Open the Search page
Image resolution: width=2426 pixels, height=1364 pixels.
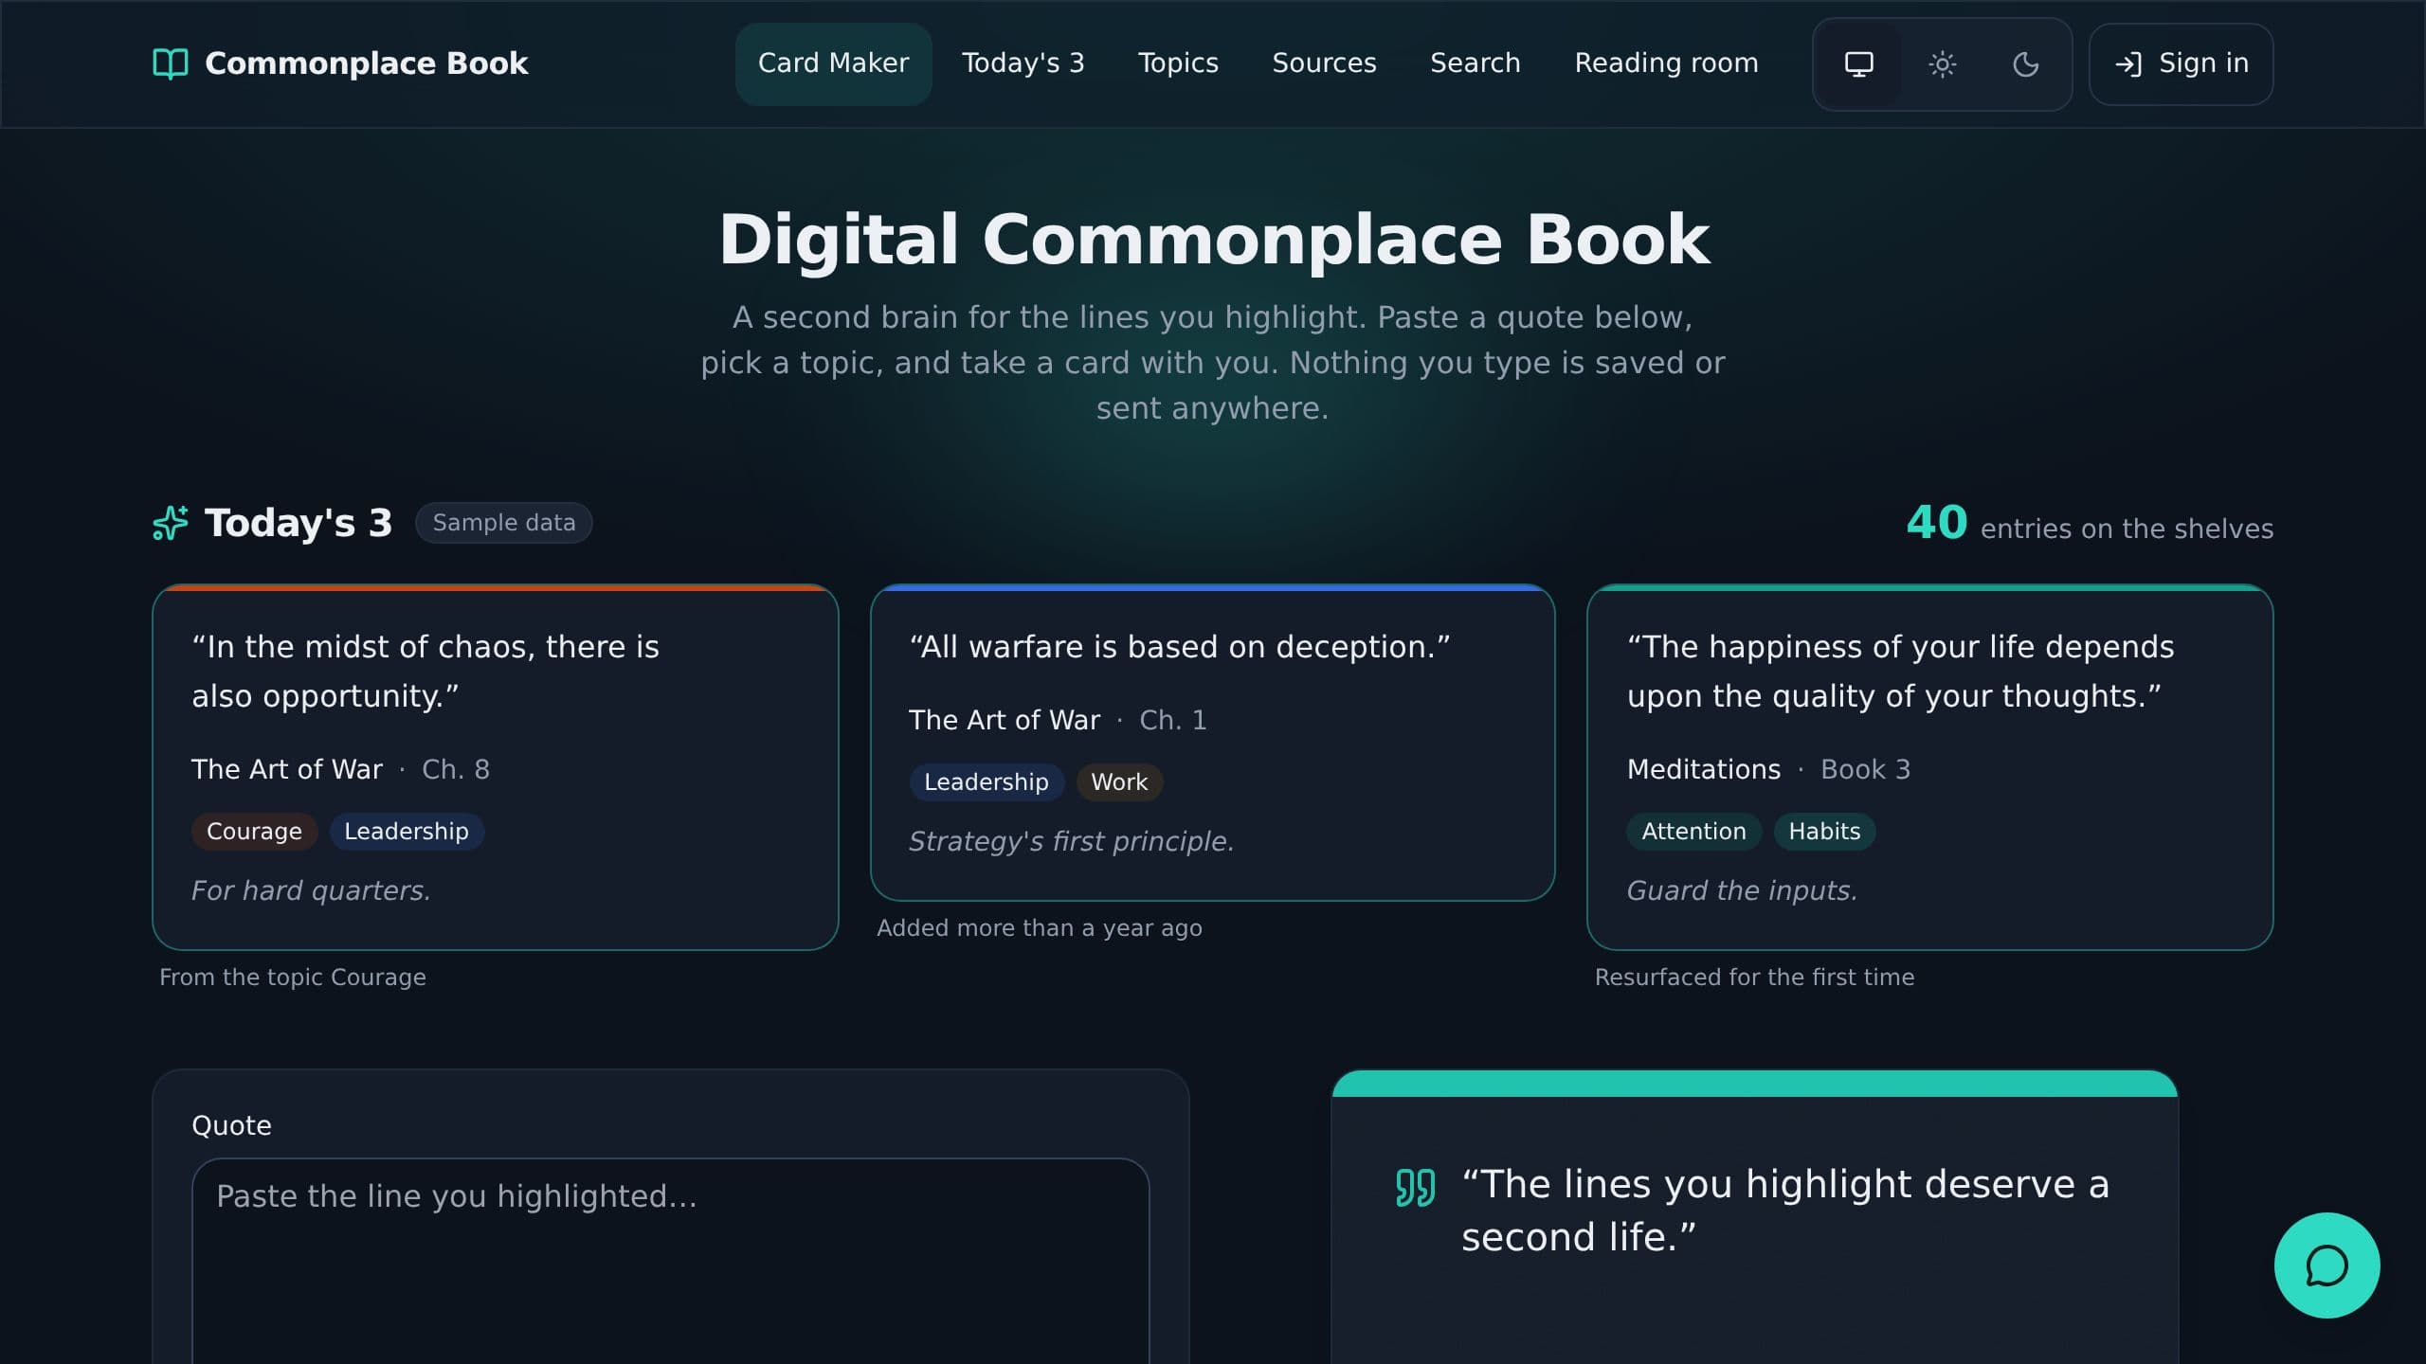pos(1475,63)
